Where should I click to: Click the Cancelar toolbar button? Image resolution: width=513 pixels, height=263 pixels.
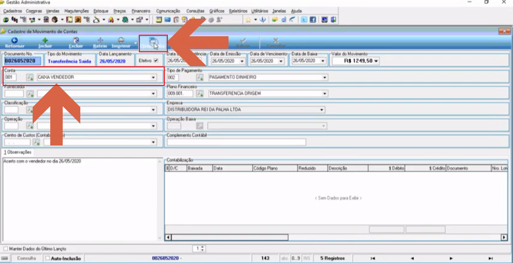[276, 43]
